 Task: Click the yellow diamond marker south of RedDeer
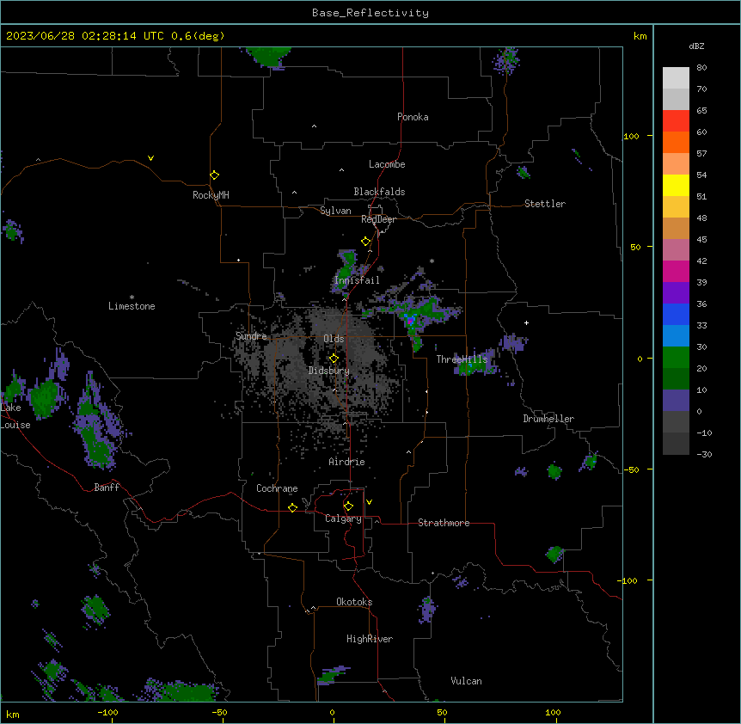tap(366, 242)
